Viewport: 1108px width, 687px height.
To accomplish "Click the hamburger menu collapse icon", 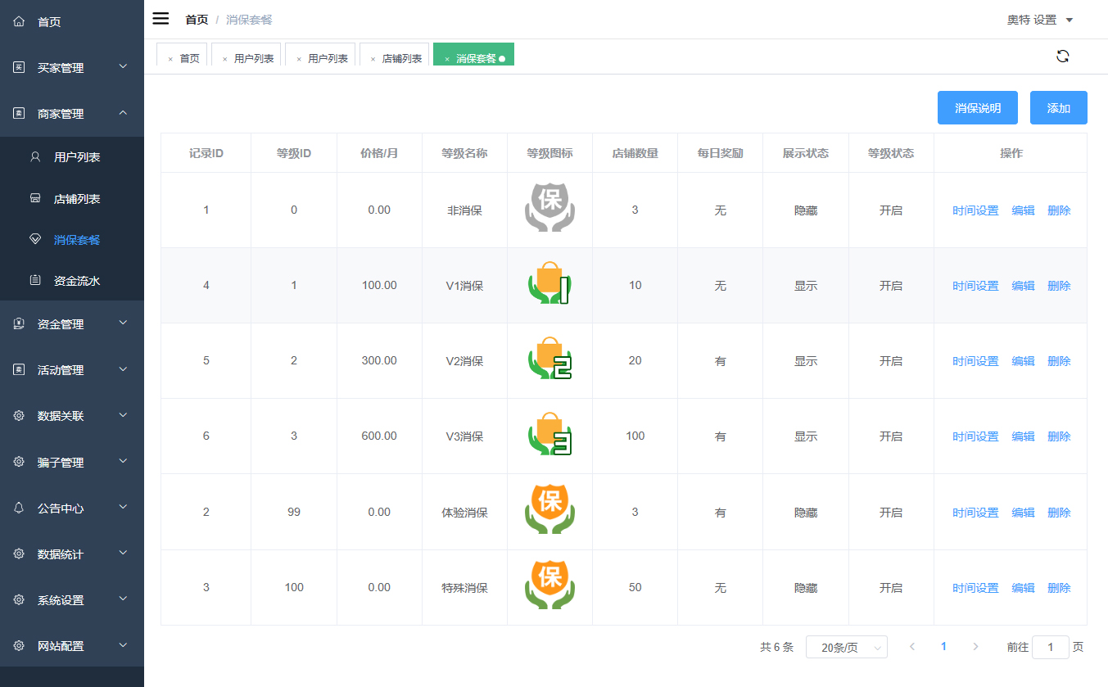I will (x=161, y=19).
